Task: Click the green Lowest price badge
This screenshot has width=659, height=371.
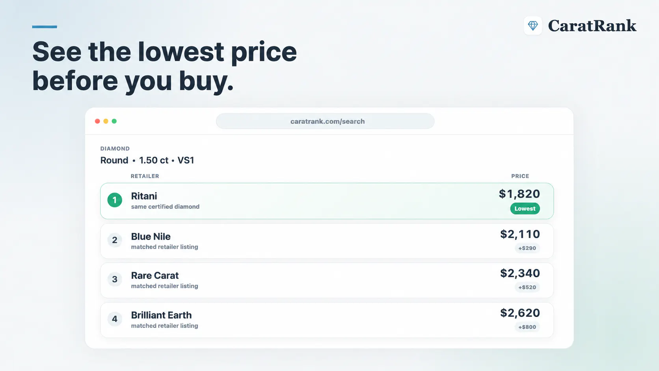Action: pos(525,209)
